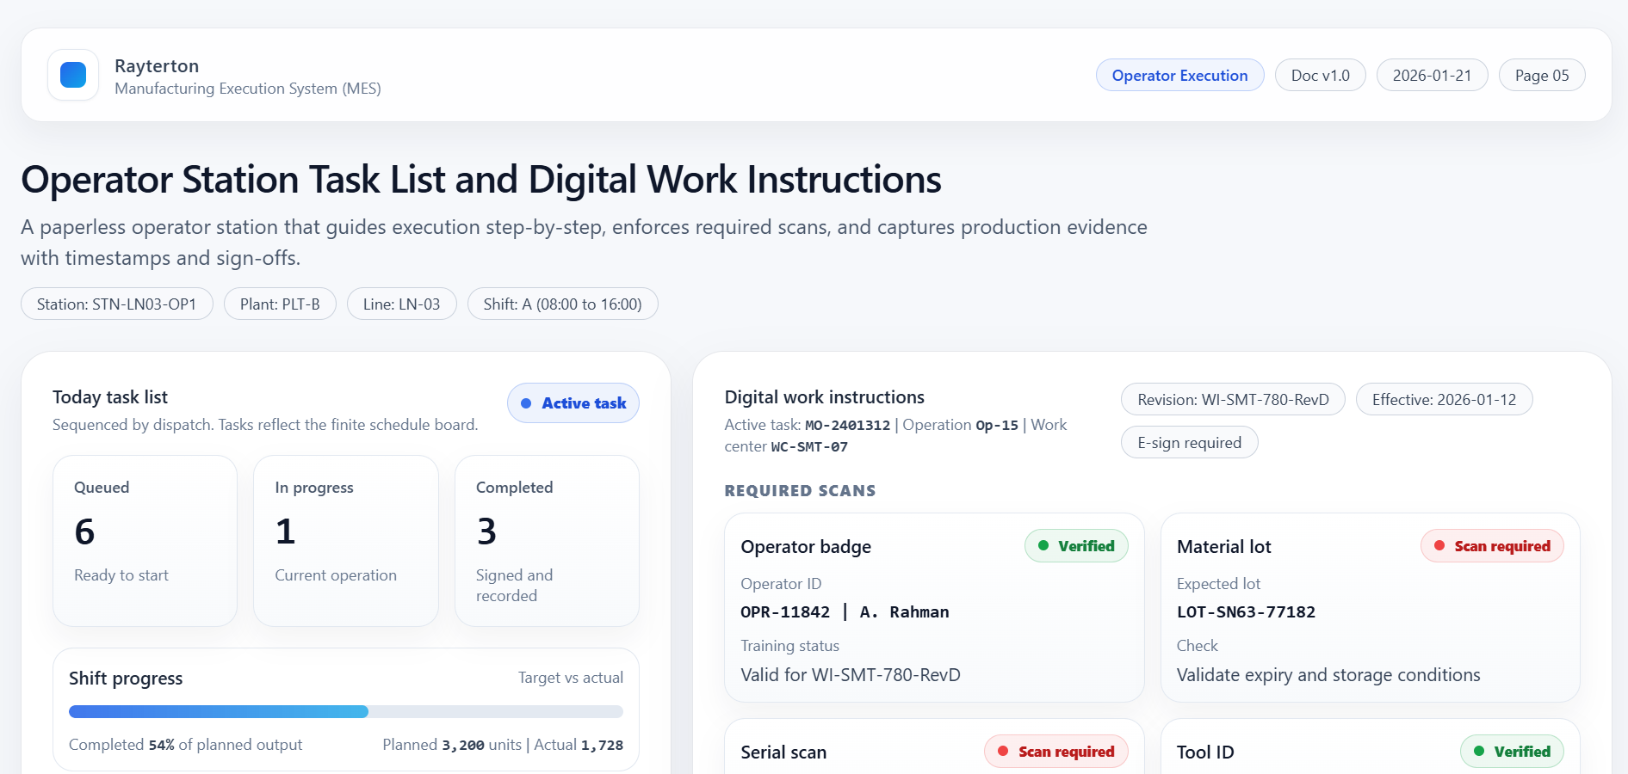This screenshot has height=774, width=1628.
Task: Select the Plant PLT-B chip
Action: pyautogui.click(x=280, y=304)
